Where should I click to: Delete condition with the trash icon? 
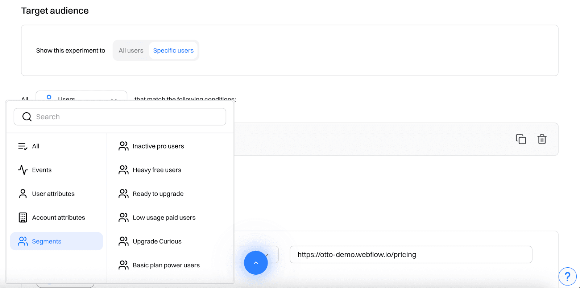pyautogui.click(x=542, y=139)
